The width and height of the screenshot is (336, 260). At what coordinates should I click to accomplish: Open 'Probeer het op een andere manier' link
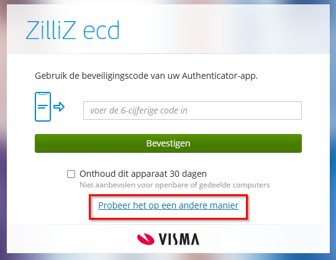point(168,205)
